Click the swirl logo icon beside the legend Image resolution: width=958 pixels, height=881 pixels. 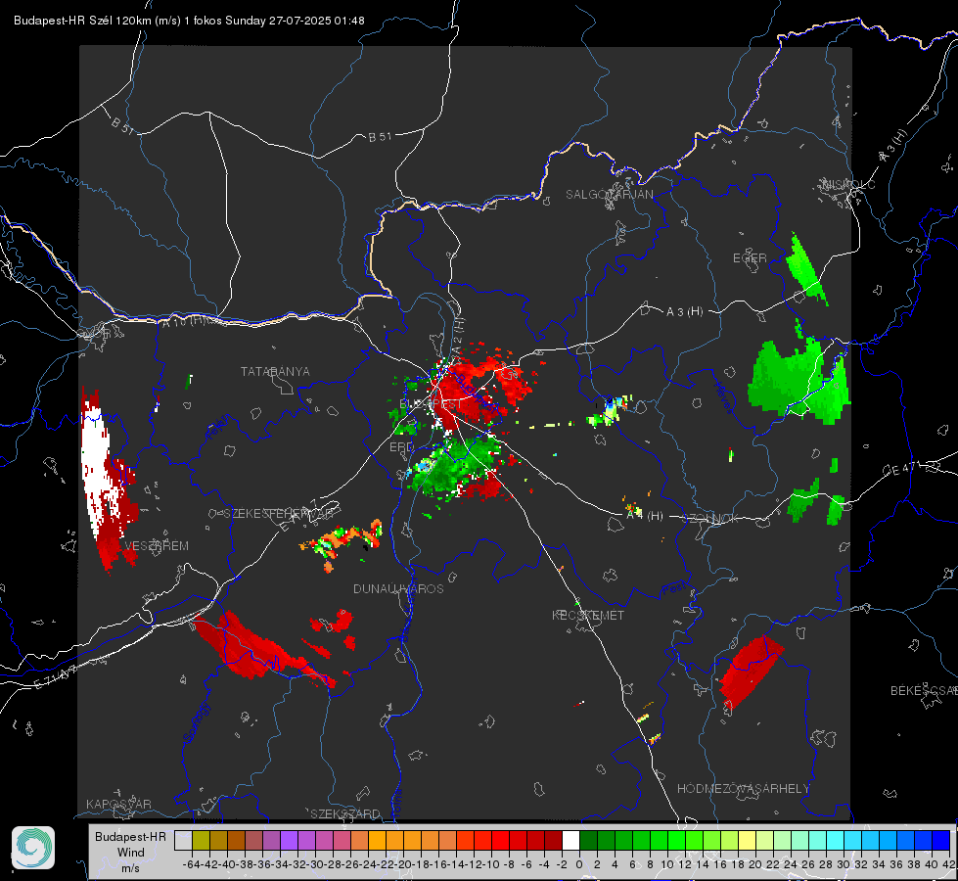click(x=33, y=848)
